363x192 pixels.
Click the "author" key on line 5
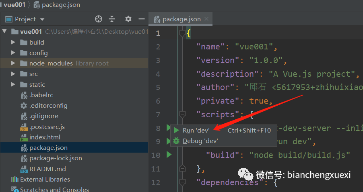point(215,87)
